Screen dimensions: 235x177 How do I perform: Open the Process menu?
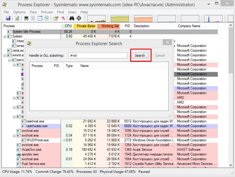(x=47, y=12)
